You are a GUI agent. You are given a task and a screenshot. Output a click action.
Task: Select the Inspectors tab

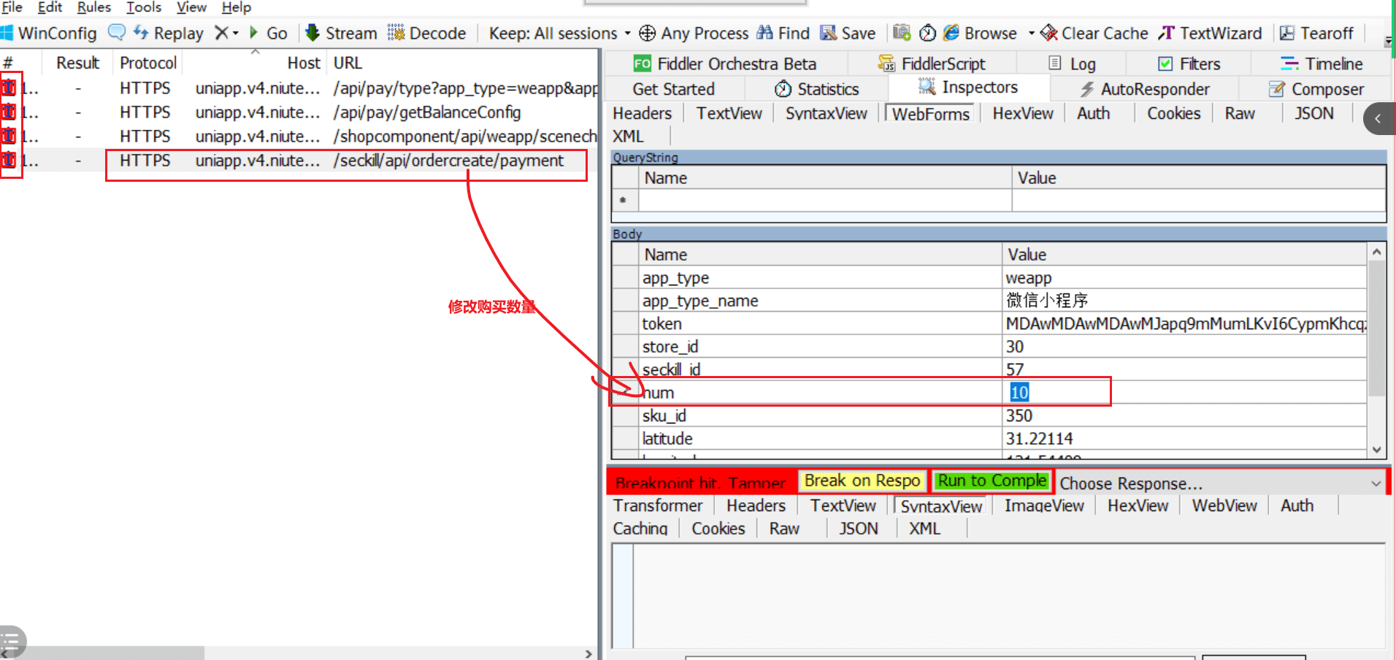(x=968, y=88)
